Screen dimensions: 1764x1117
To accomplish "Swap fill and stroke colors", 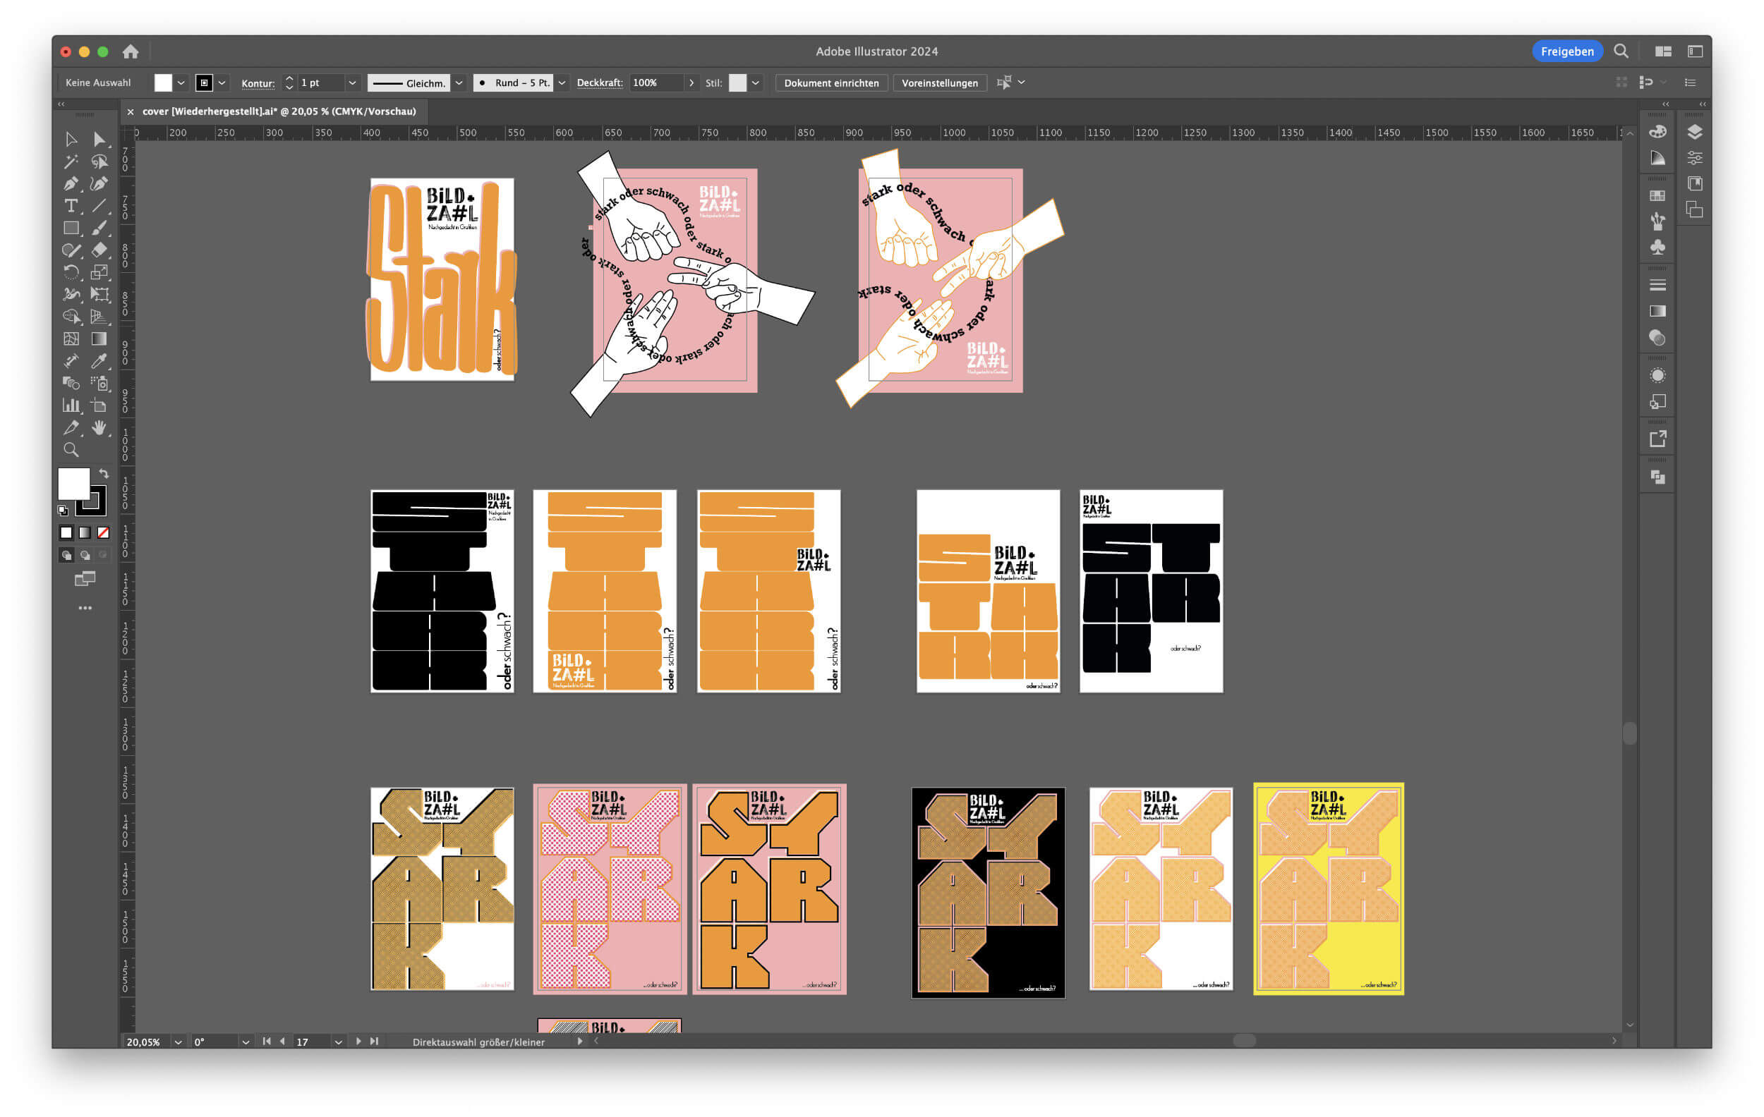I will (x=103, y=474).
